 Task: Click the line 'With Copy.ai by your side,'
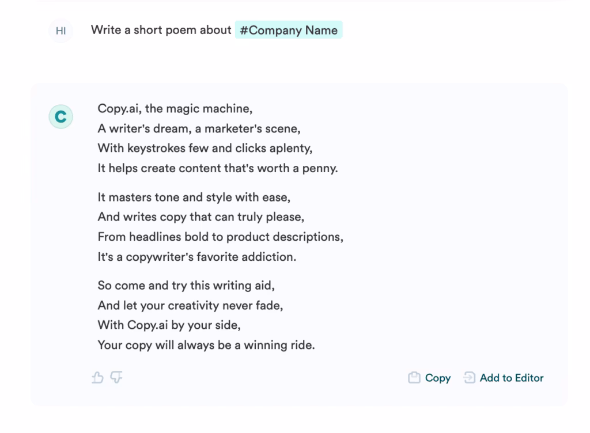click(x=169, y=325)
